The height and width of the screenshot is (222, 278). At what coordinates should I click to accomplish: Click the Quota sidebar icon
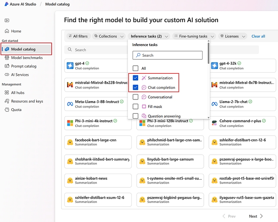[7, 110]
